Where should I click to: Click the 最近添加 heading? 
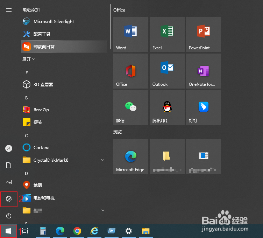[x=31, y=10]
